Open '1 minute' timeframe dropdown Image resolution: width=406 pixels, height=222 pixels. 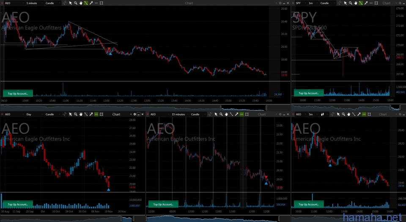(34, 3)
